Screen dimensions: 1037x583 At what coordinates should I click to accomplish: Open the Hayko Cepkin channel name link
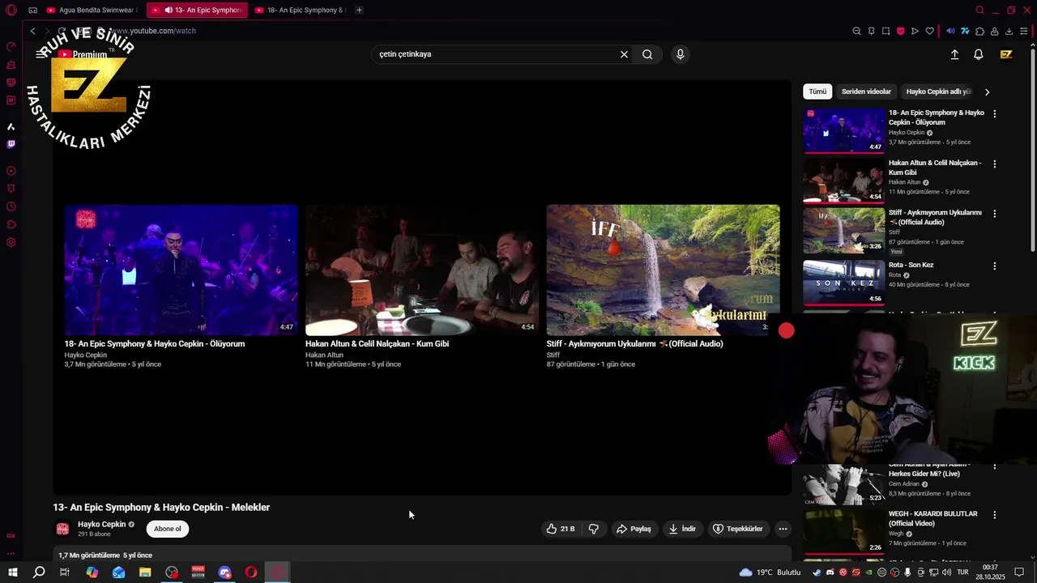pyautogui.click(x=101, y=524)
